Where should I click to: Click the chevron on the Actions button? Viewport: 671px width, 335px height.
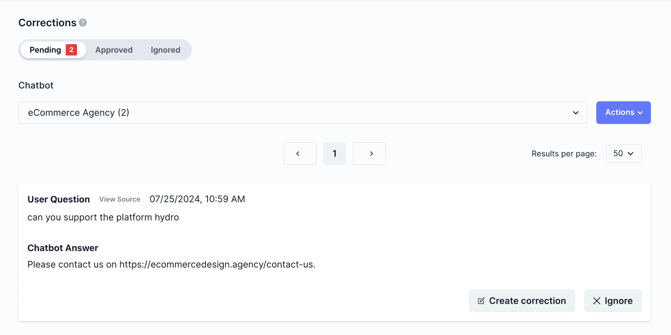[639, 113]
